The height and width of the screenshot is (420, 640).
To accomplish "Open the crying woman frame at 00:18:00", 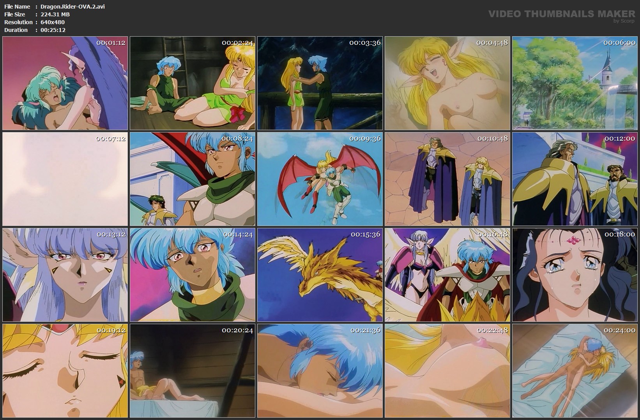I will click(x=575, y=275).
